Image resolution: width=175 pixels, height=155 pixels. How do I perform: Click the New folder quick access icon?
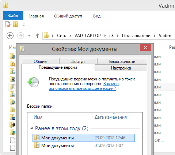pos(15,24)
